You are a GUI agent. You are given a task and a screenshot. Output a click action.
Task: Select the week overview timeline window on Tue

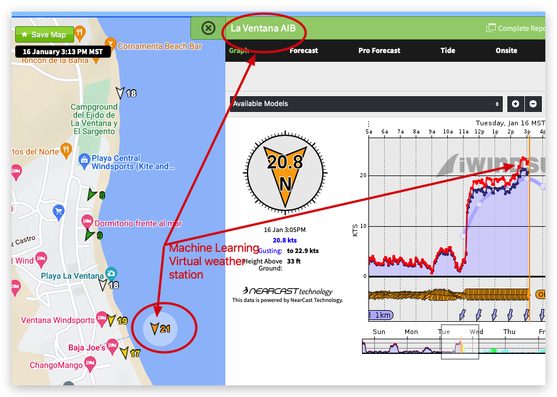459,342
